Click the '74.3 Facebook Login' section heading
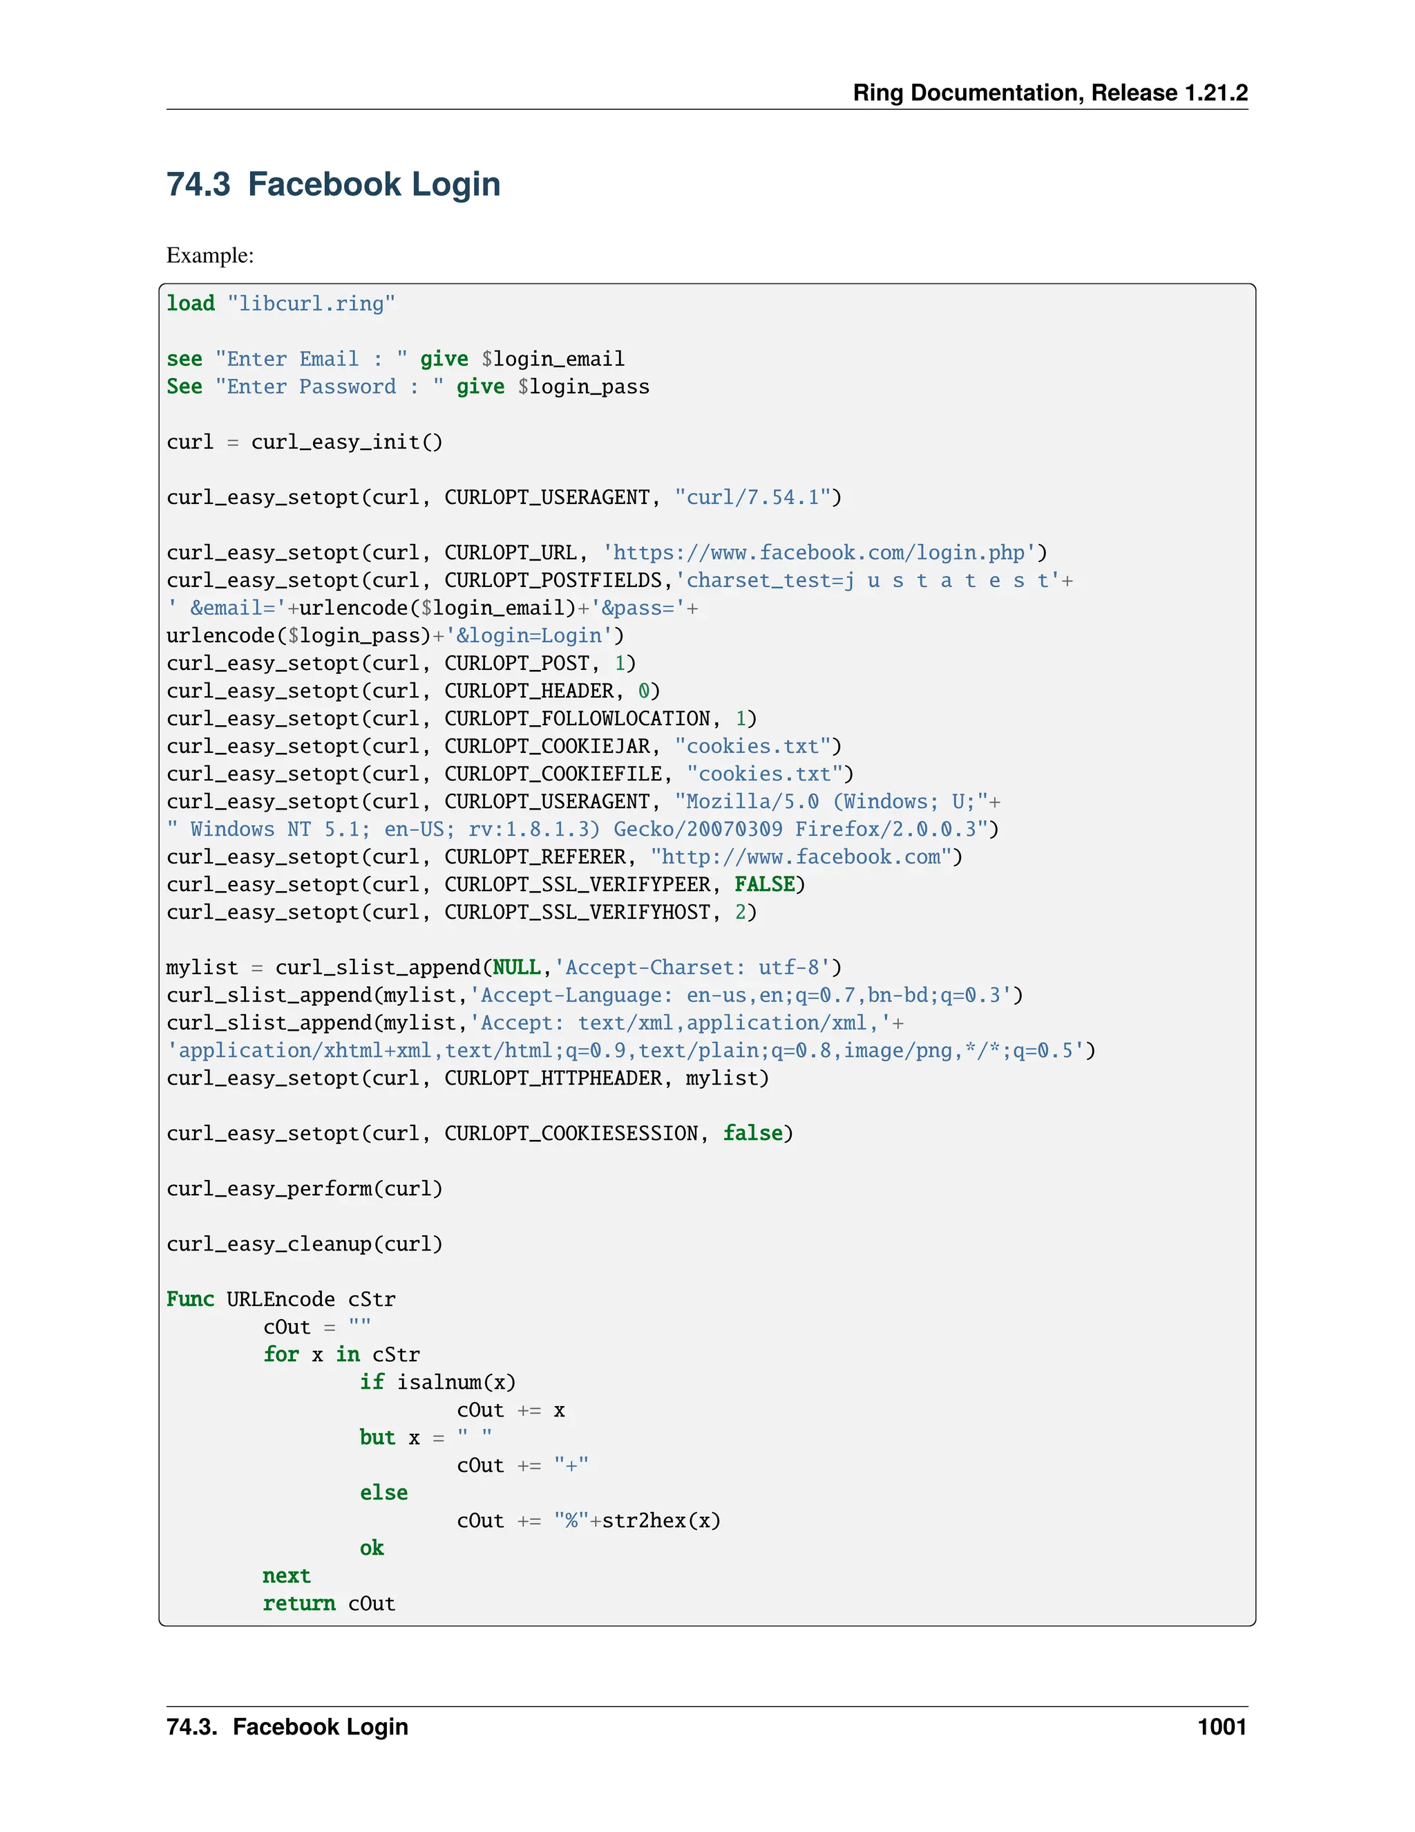The image size is (1415, 1832). click(x=333, y=185)
